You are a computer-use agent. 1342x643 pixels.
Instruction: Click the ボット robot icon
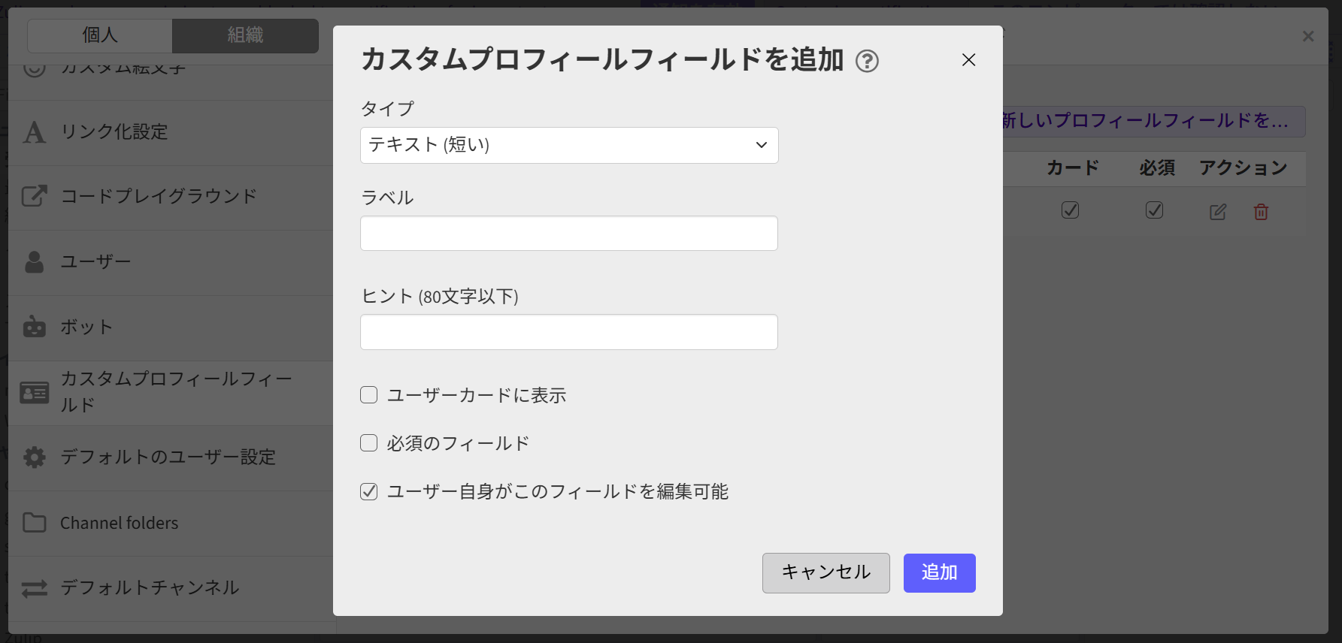(x=35, y=327)
